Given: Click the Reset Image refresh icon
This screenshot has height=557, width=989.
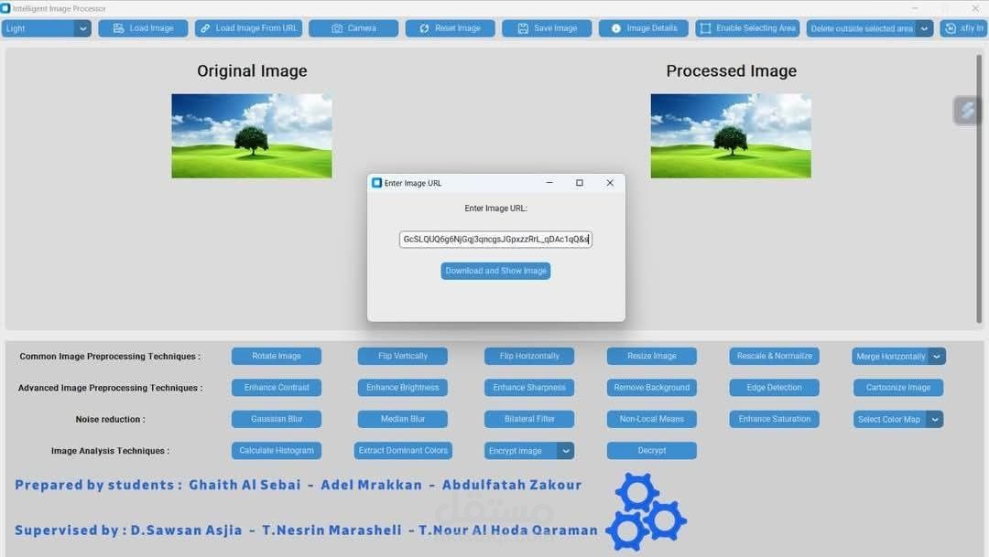Looking at the screenshot, I should click(425, 28).
